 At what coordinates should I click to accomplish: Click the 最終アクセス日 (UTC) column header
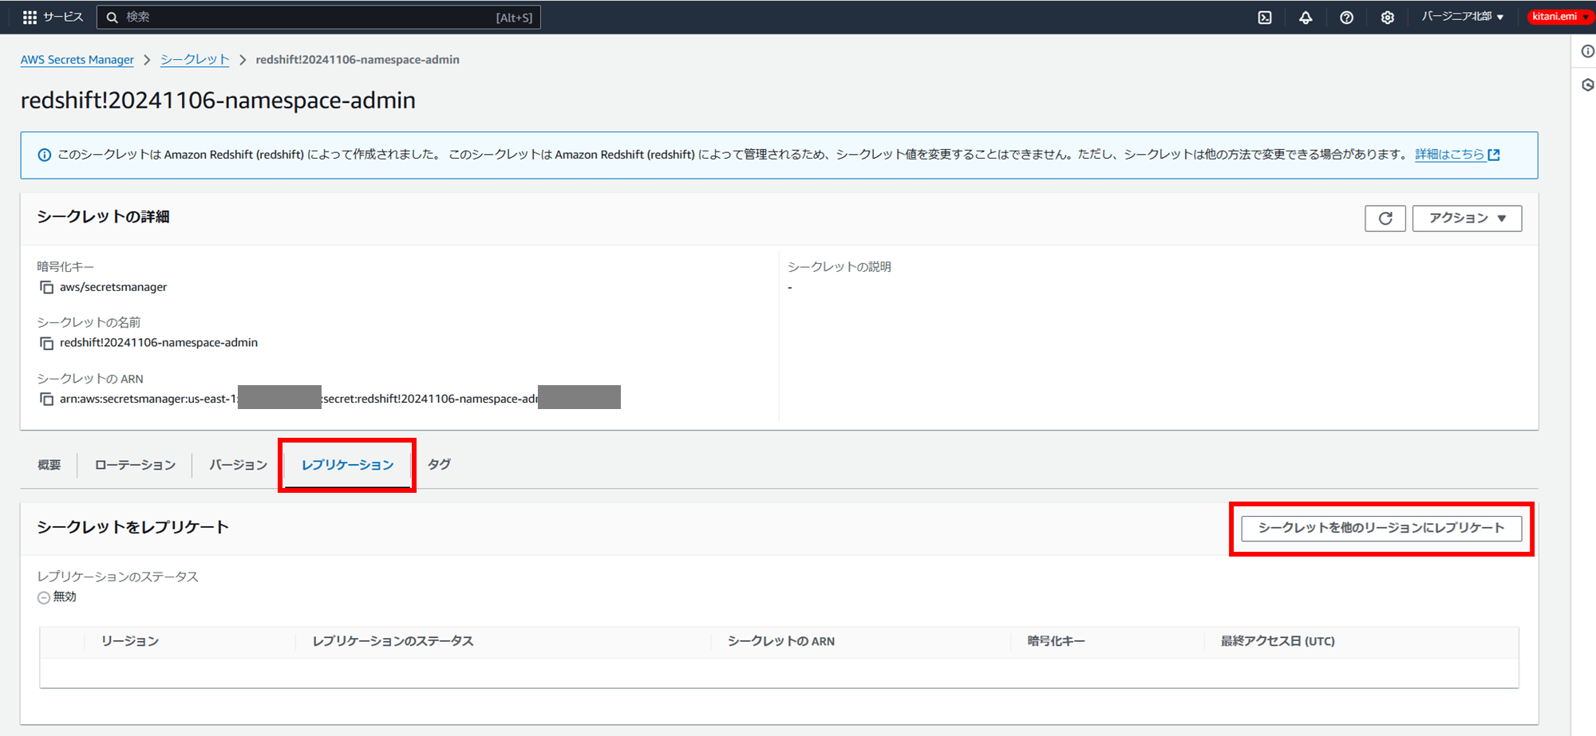[x=1278, y=641]
